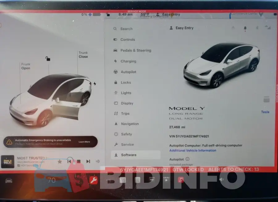Image resolution: width=278 pixels, height=202 pixels.
Task: Tap the small card icon above Tesla link
Action: 267,99
